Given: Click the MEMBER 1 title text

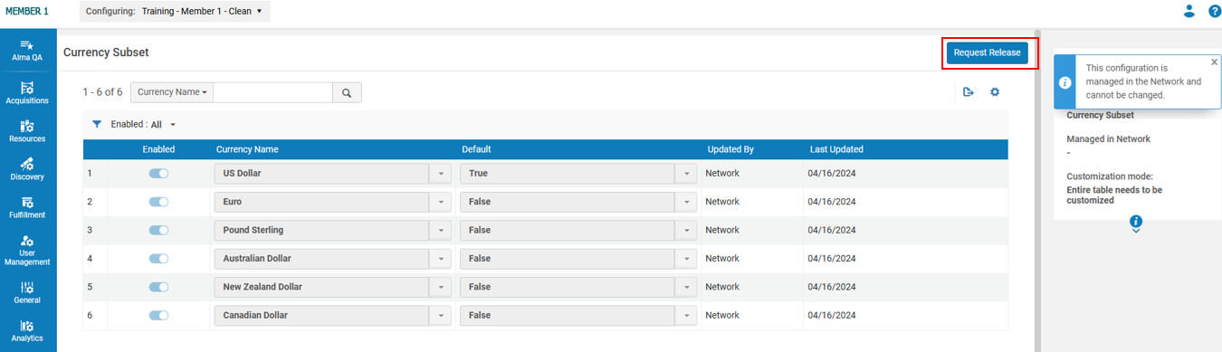Looking at the screenshot, I should (x=27, y=11).
